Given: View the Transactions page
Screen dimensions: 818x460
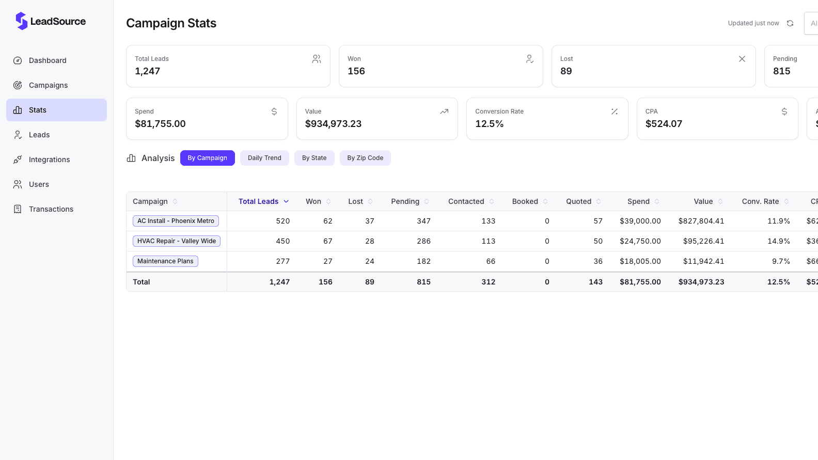Looking at the screenshot, I should (56, 209).
